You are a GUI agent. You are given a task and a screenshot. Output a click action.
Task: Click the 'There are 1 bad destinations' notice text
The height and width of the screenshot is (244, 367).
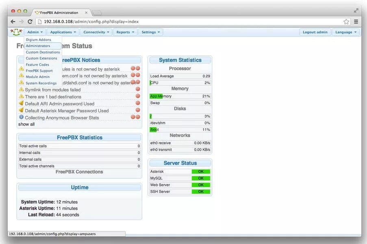(53, 96)
